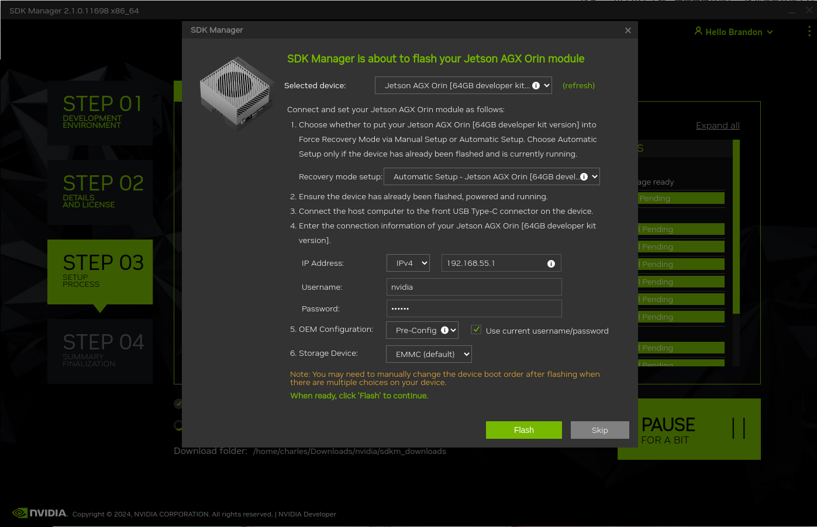
Task: Click the download folder path text
Action: (x=350, y=451)
